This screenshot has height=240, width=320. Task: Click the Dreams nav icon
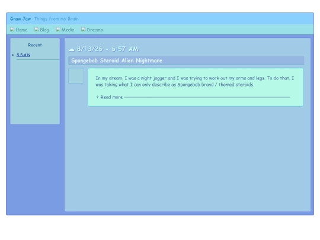84,30
